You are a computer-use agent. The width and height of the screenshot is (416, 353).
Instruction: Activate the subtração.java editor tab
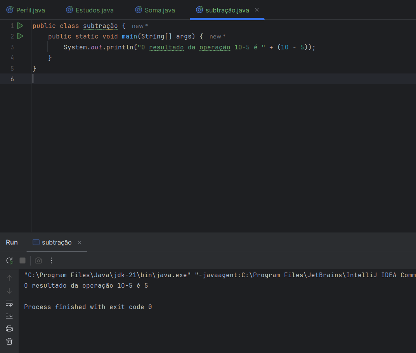[227, 10]
